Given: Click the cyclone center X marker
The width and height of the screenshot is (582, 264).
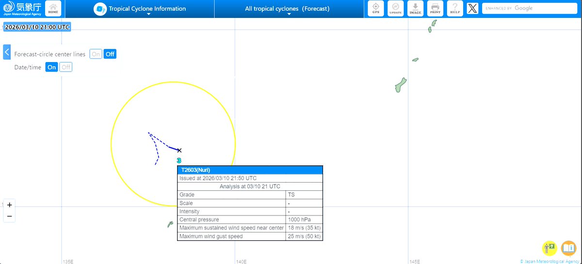Looking at the screenshot, I should coord(179,151).
